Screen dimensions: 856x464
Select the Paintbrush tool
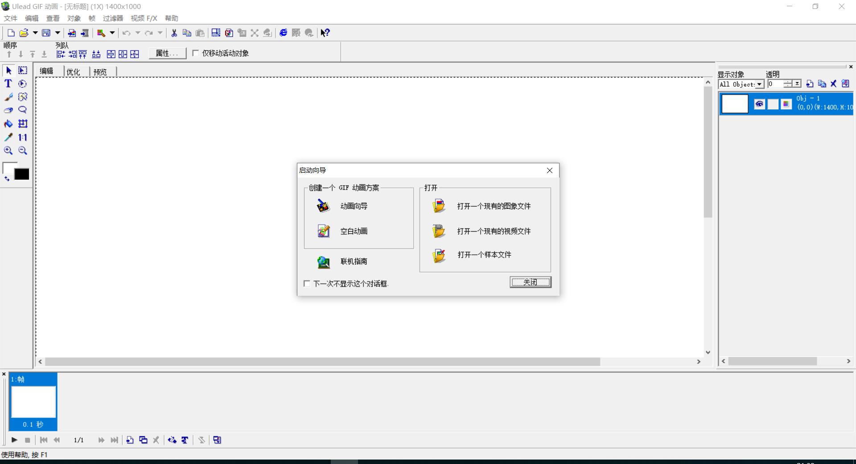tap(8, 97)
